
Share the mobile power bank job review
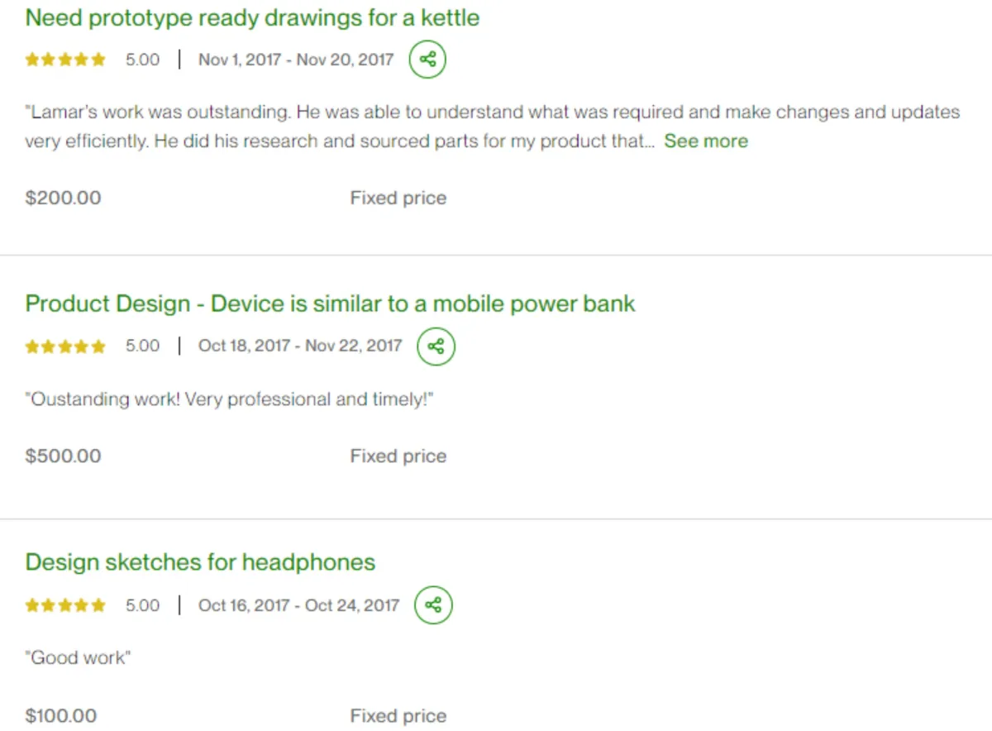coord(436,346)
